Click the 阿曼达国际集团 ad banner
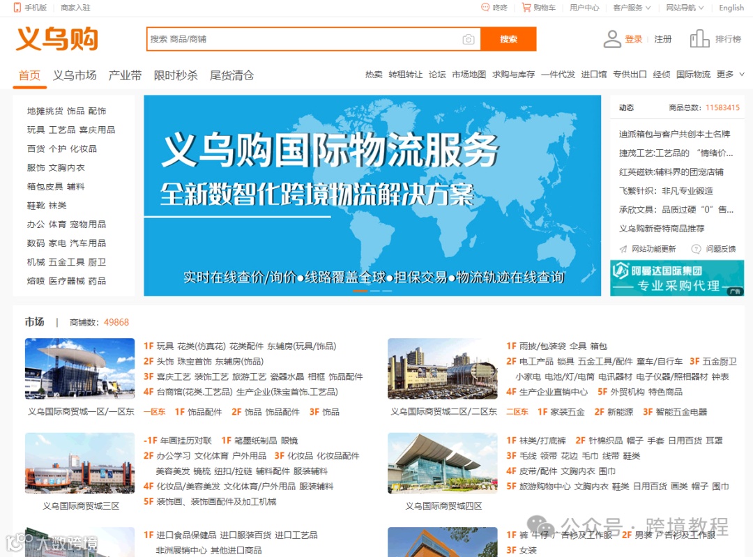 [x=677, y=278]
